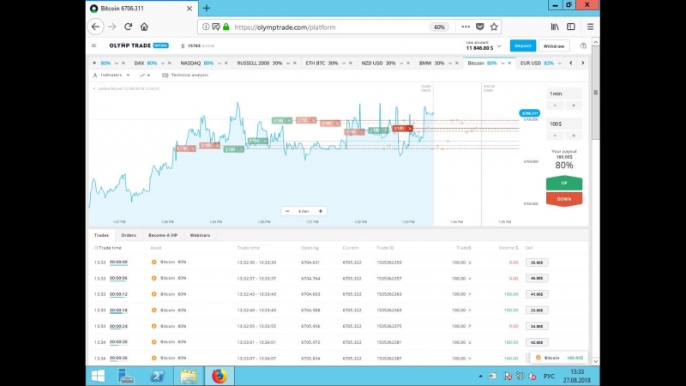Toggle Firefox sidebar icon
The image size is (686, 386).
(x=571, y=27)
